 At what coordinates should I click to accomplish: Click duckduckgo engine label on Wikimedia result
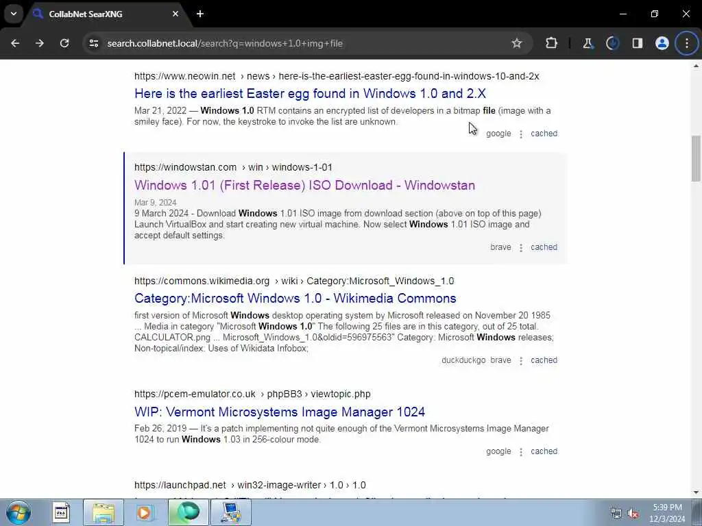click(x=463, y=360)
